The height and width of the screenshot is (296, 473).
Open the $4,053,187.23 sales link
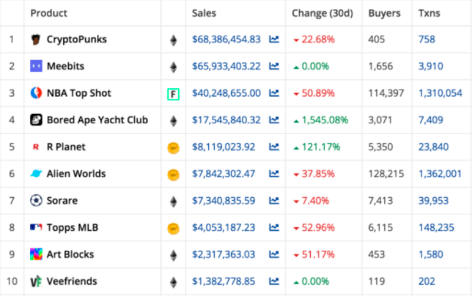tap(224, 227)
